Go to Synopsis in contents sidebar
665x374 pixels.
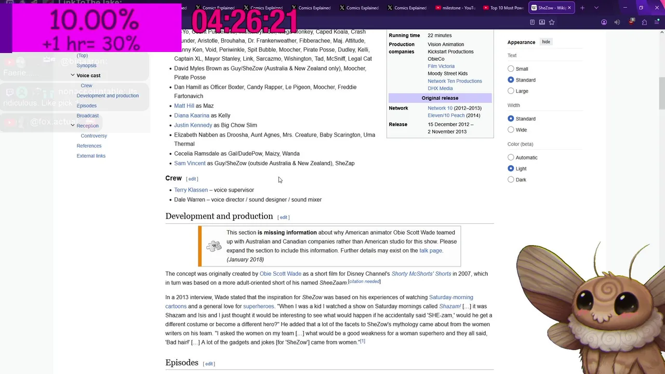pyautogui.click(x=86, y=65)
